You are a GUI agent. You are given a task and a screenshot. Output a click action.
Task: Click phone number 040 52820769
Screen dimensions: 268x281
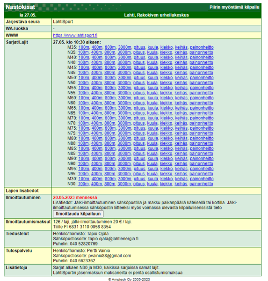pyautogui.click(x=84, y=244)
